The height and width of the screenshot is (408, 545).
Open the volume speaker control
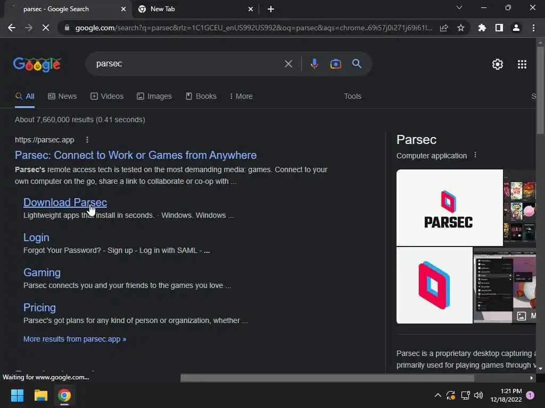(478, 395)
